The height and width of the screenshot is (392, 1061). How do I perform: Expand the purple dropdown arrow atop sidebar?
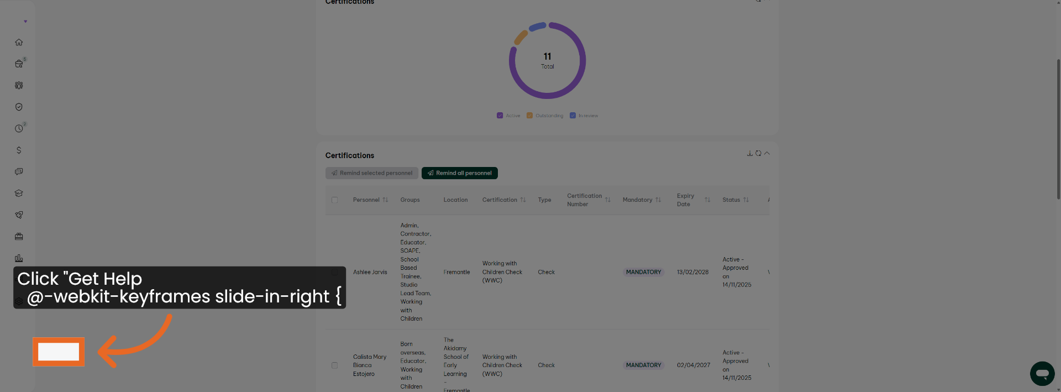pyautogui.click(x=25, y=22)
